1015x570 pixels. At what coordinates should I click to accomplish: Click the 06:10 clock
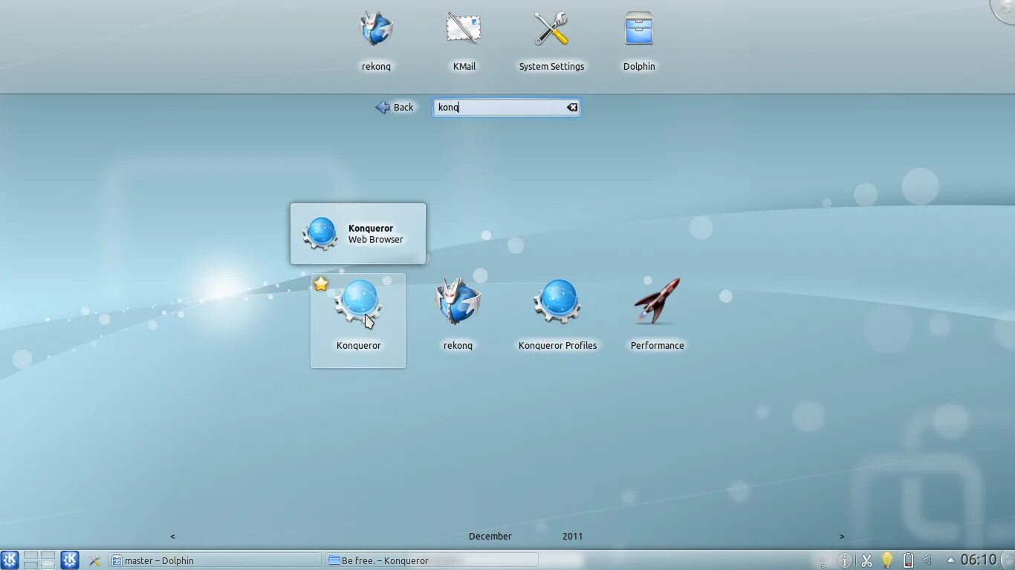[978, 560]
